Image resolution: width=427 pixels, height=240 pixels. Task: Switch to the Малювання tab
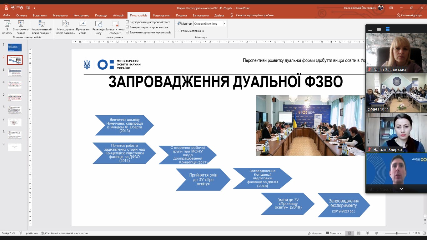click(x=60, y=15)
